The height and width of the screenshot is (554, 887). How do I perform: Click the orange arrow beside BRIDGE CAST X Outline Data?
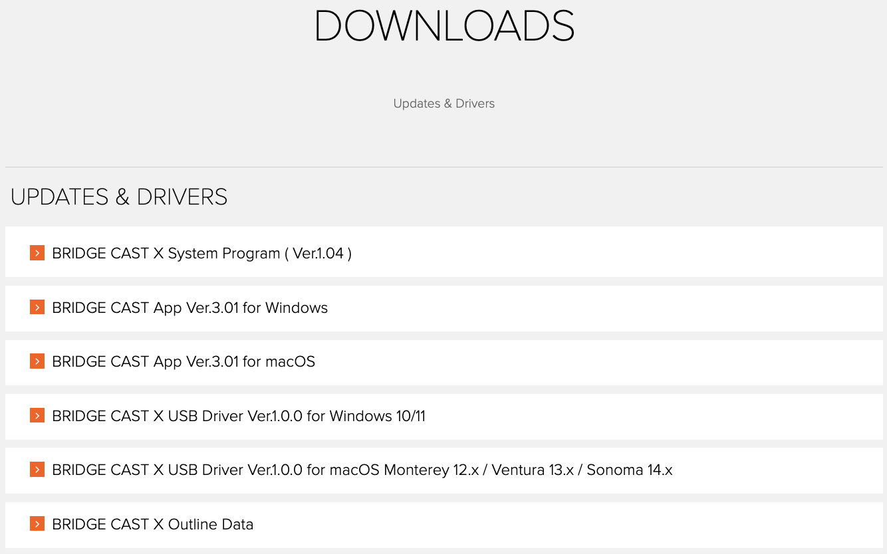point(37,524)
